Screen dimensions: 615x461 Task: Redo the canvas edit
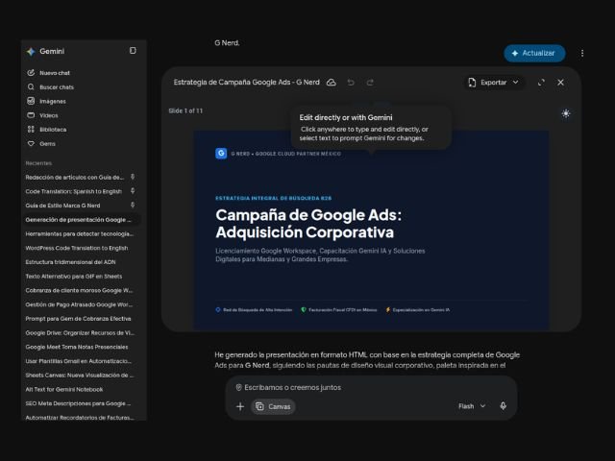click(x=370, y=83)
